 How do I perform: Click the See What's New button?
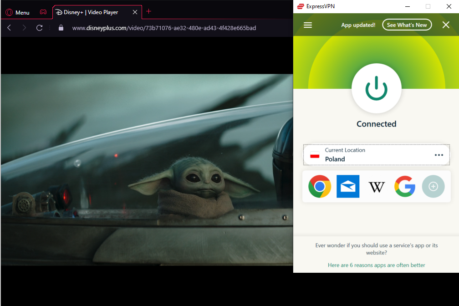[x=407, y=25]
